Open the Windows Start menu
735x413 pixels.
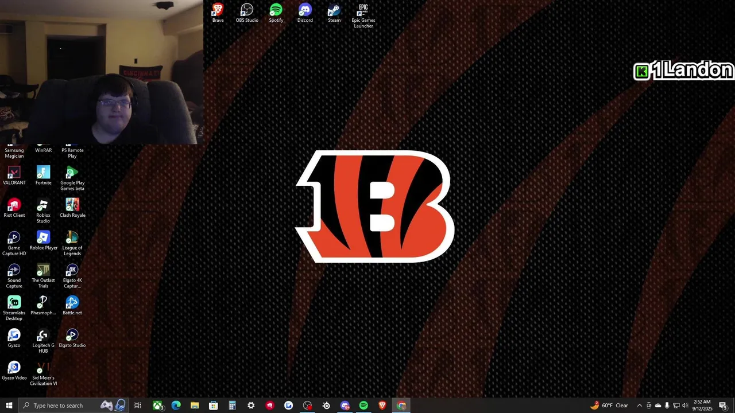tap(9, 406)
